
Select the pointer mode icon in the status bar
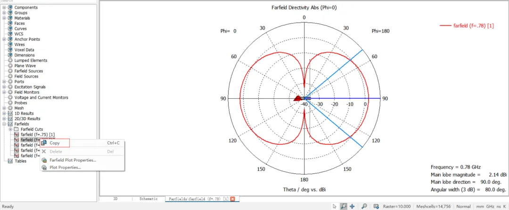click(335, 206)
